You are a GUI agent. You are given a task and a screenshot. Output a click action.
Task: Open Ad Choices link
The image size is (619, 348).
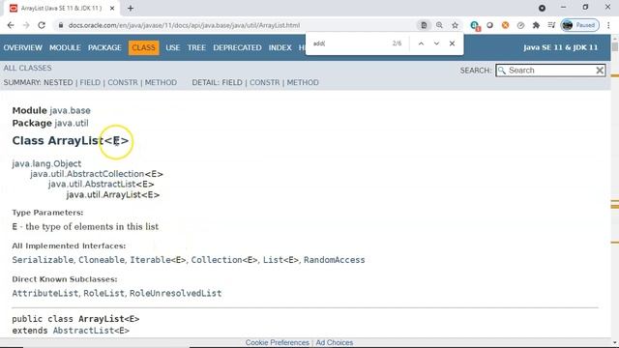[335, 342]
